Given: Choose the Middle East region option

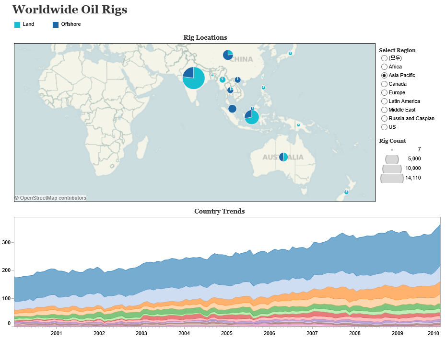Looking at the screenshot, I should [384, 110].
